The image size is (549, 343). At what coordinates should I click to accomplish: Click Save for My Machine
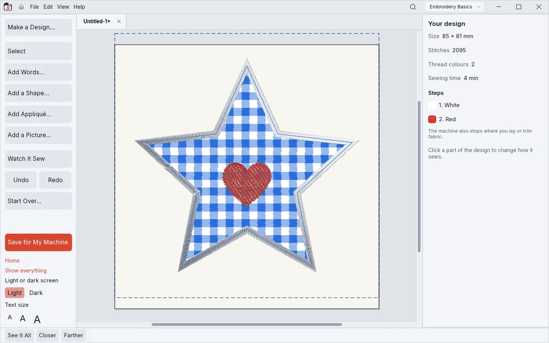pyautogui.click(x=38, y=242)
